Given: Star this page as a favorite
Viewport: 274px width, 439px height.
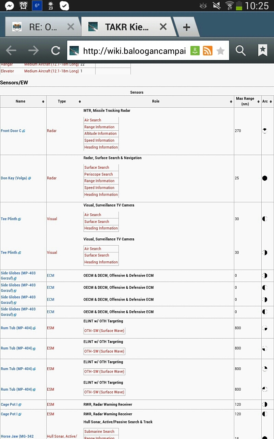Looking at the screenshot, I should click(x=221, y=51).
